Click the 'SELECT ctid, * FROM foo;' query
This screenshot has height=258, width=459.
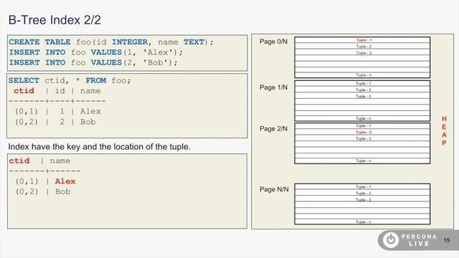[x=70, y=80]
